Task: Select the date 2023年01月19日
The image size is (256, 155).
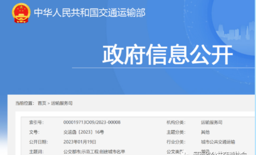Action: point(80,142)
